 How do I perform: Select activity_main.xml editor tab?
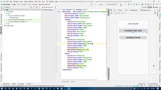[x=48, y=7]
